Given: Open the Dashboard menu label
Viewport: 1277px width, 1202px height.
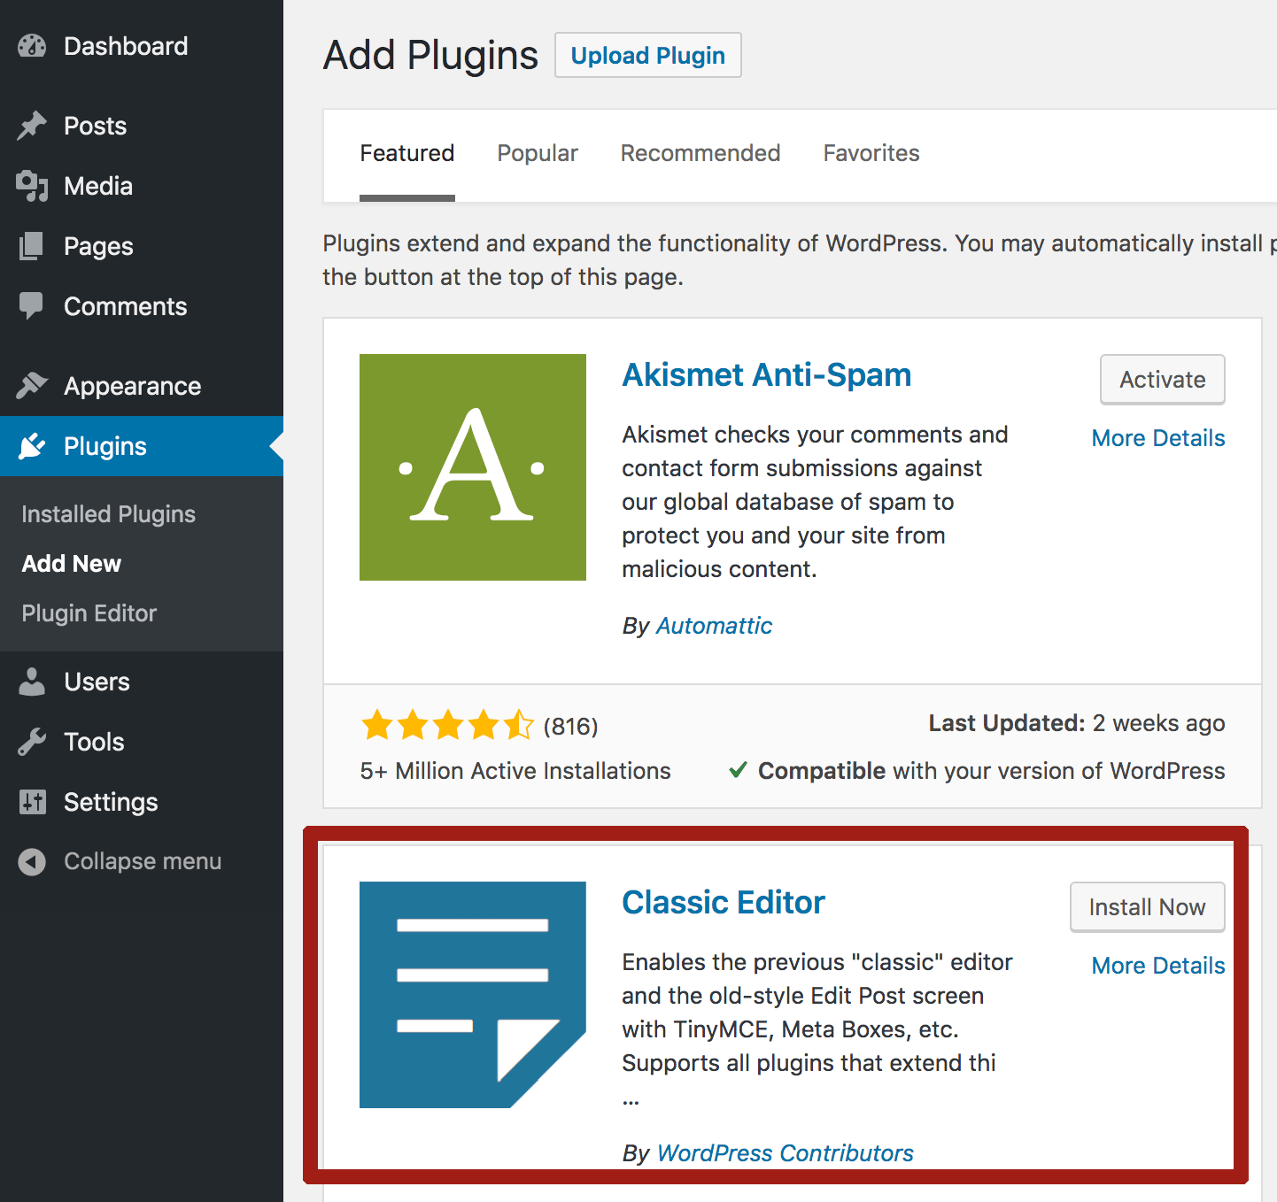Looking at the screenshot, I should click(126, 46).
